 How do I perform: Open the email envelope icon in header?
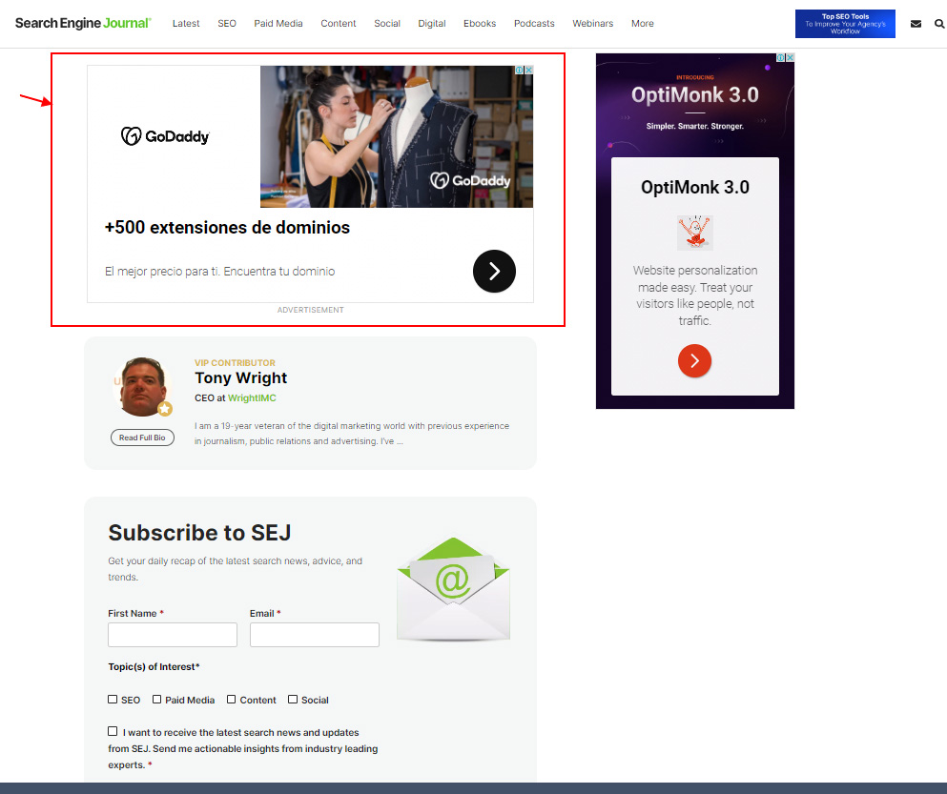pos(916,24)
